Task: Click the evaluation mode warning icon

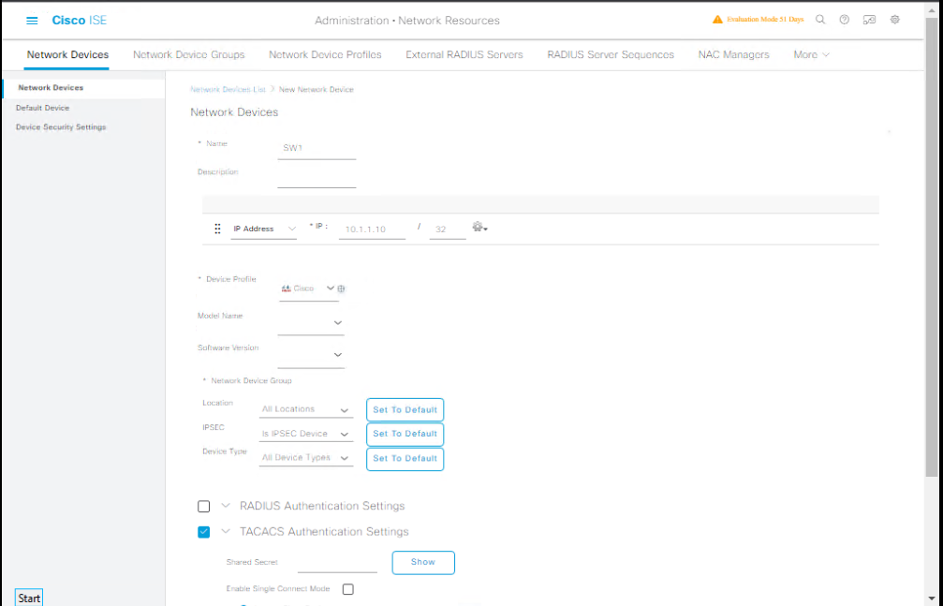Action: tap(717, 20)
